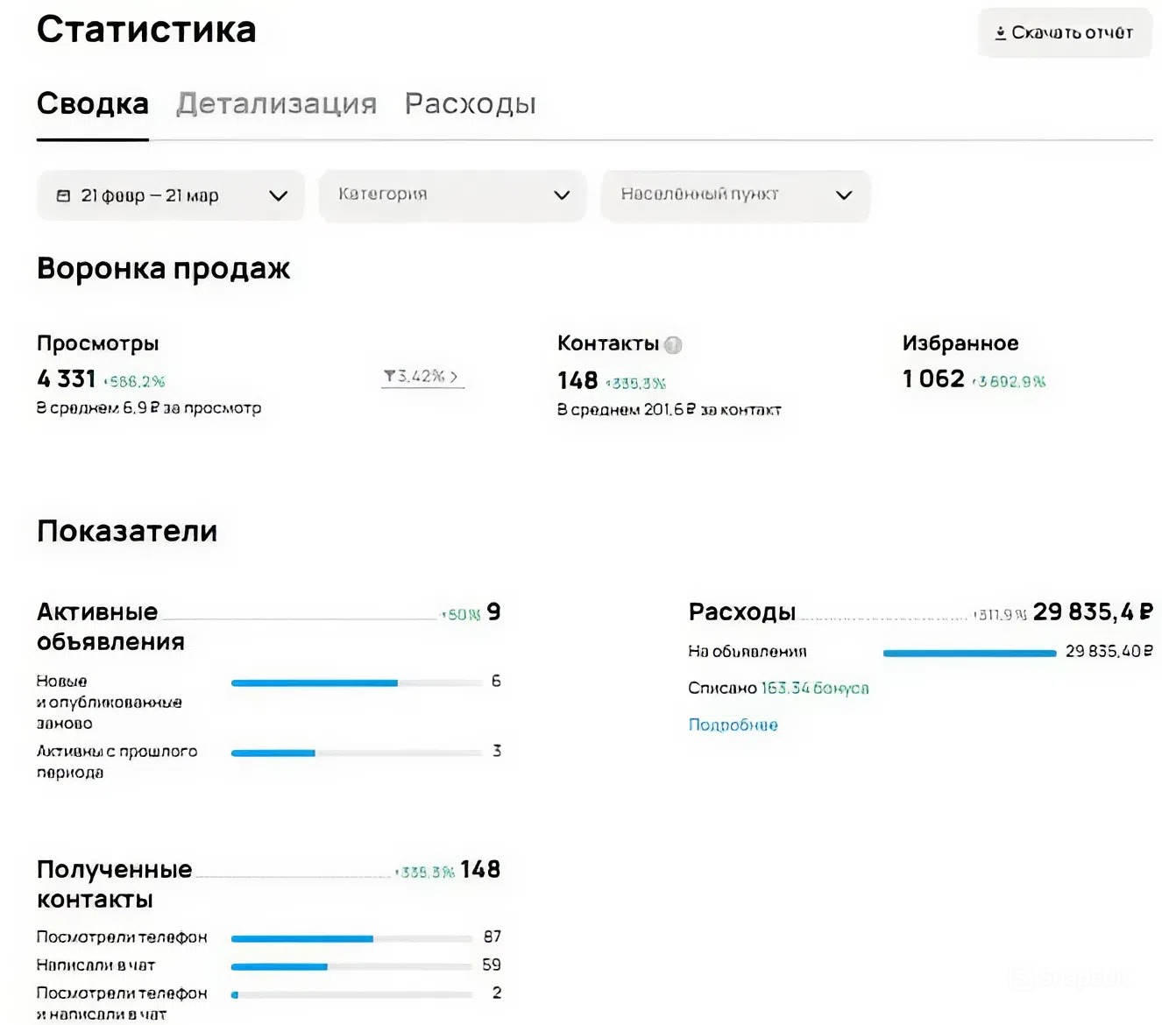Viewport: 1162px width, 1025px height.
Task: Select the Статистика page title
Action: coord(146,30)
